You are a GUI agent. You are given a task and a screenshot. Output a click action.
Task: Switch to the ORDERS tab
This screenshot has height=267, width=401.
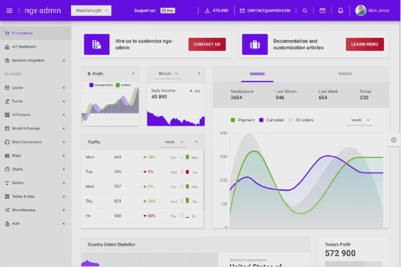257,74
